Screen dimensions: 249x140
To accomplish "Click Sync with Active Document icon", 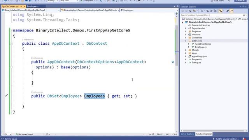I will [207, 11].
